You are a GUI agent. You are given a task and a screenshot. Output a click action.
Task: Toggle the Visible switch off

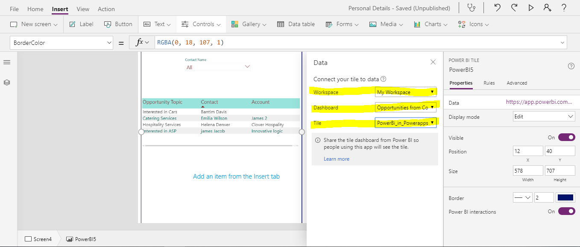click(566, 138)
